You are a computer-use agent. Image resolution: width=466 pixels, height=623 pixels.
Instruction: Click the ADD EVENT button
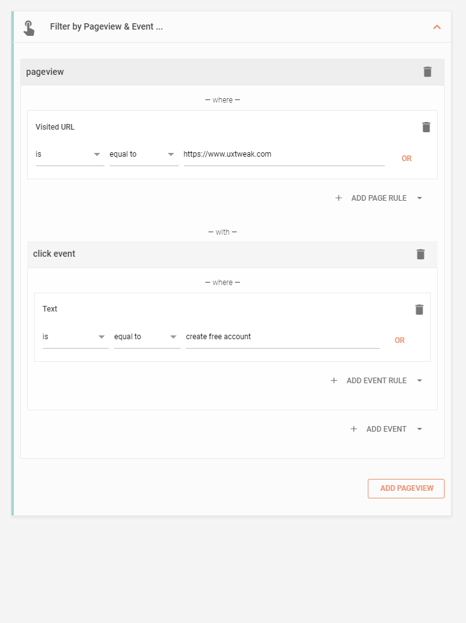(x=386, y=429)
